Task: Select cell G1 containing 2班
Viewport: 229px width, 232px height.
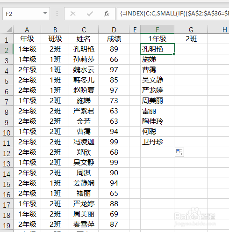Action: 191,39
